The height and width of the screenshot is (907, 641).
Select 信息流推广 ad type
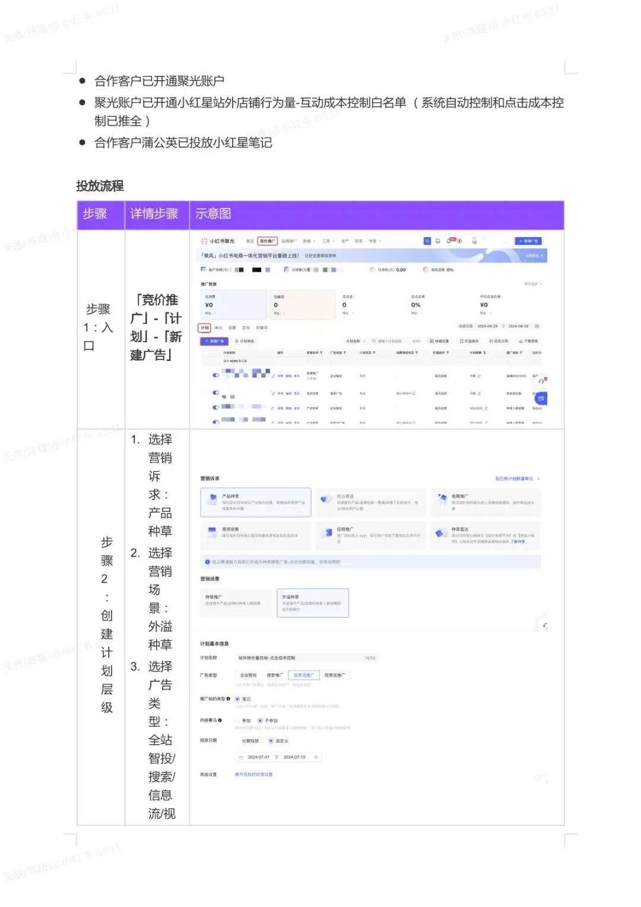(x=304, y=675)
